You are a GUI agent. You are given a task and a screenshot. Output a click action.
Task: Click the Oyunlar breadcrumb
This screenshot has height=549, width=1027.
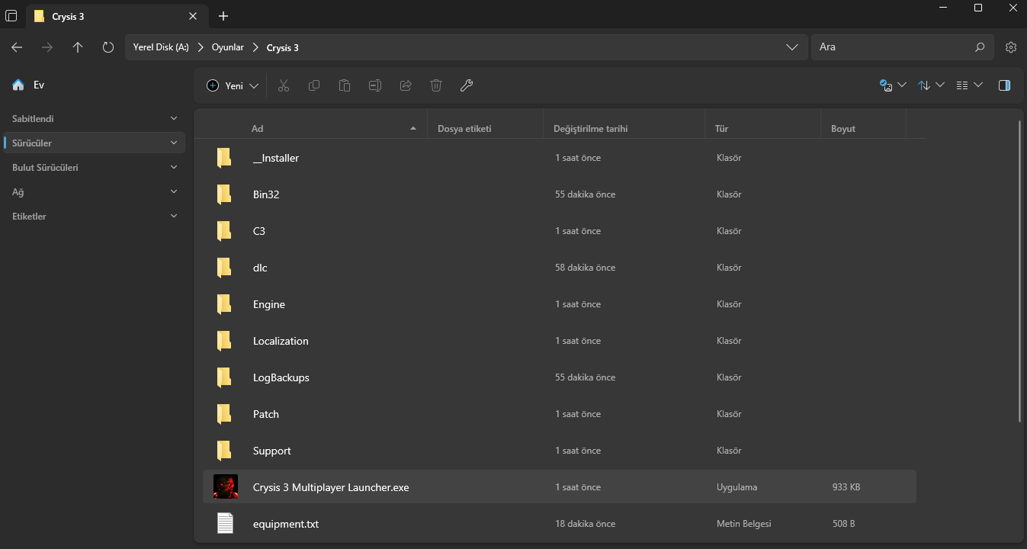point(228,47)
